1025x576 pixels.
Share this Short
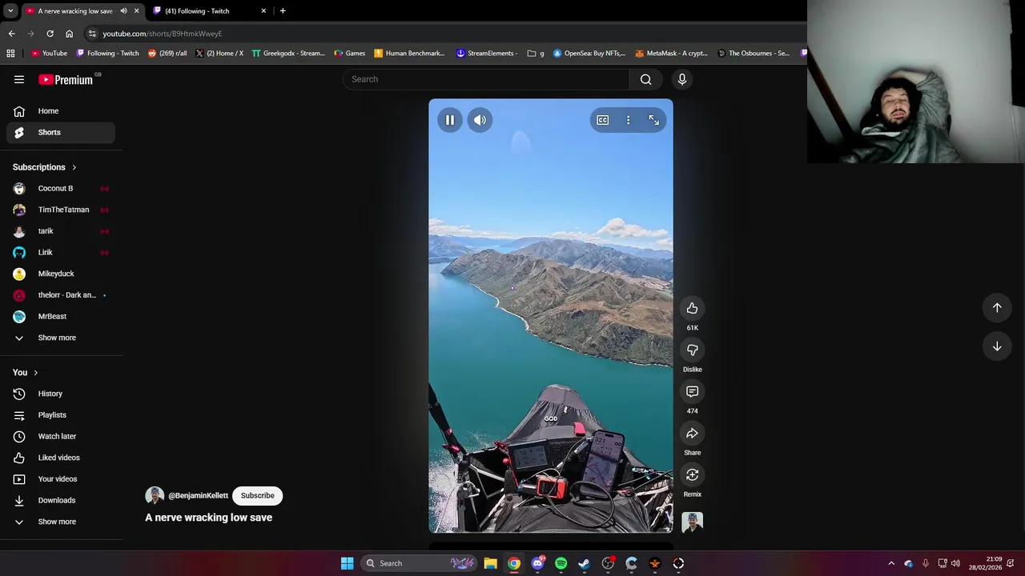tap(693, 433)
